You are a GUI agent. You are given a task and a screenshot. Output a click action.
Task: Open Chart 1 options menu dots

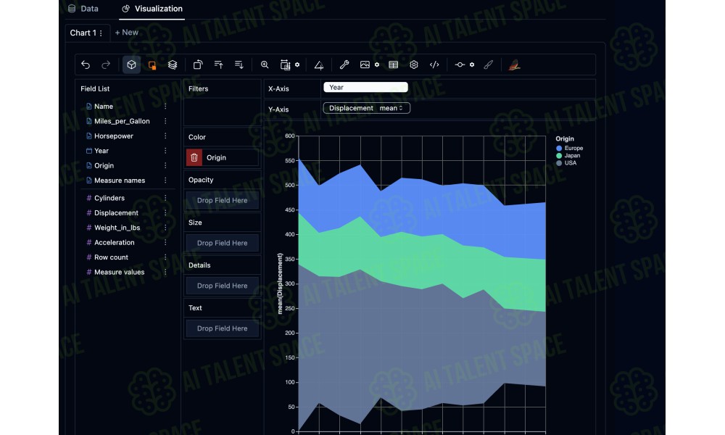(101, 33)
